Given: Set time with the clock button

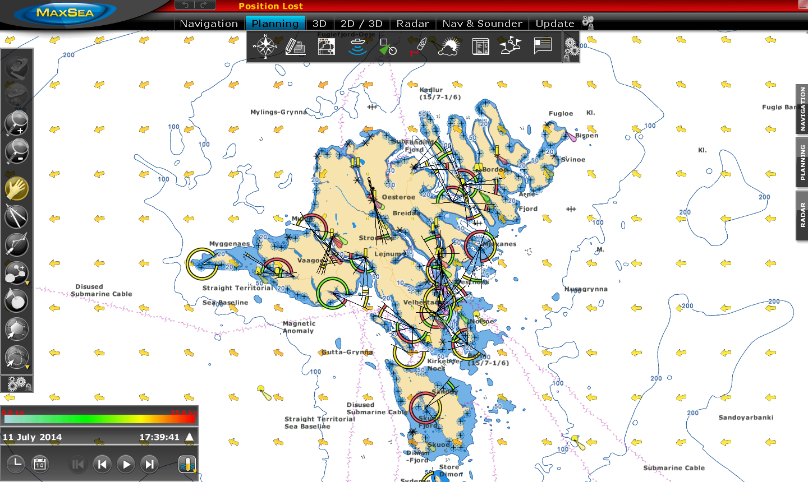Looking at the screenshot, I should [x=16, y=464].
